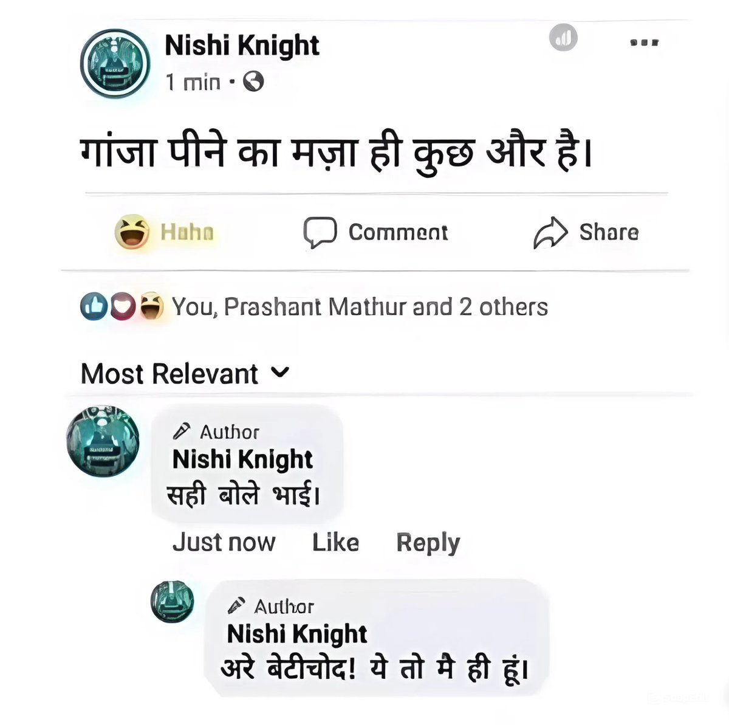Click the Just now comment timestamp
Screen dimensions: 729x725
(224, 542)
